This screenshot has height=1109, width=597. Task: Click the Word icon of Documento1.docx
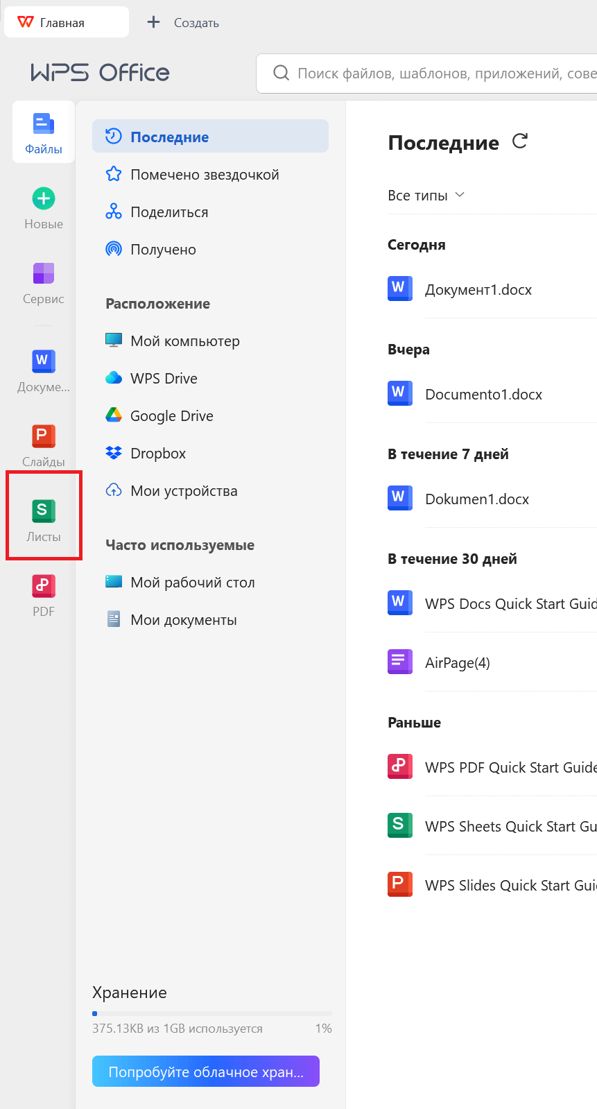click(x=400, y=393)
